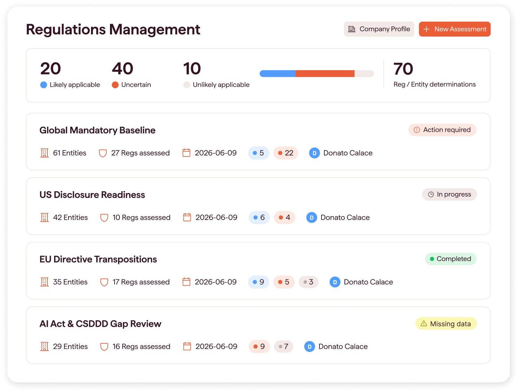Click the Unlikely applicable legend dot
This screenshot has width=519, height=392.
click(x=187, y=85)
